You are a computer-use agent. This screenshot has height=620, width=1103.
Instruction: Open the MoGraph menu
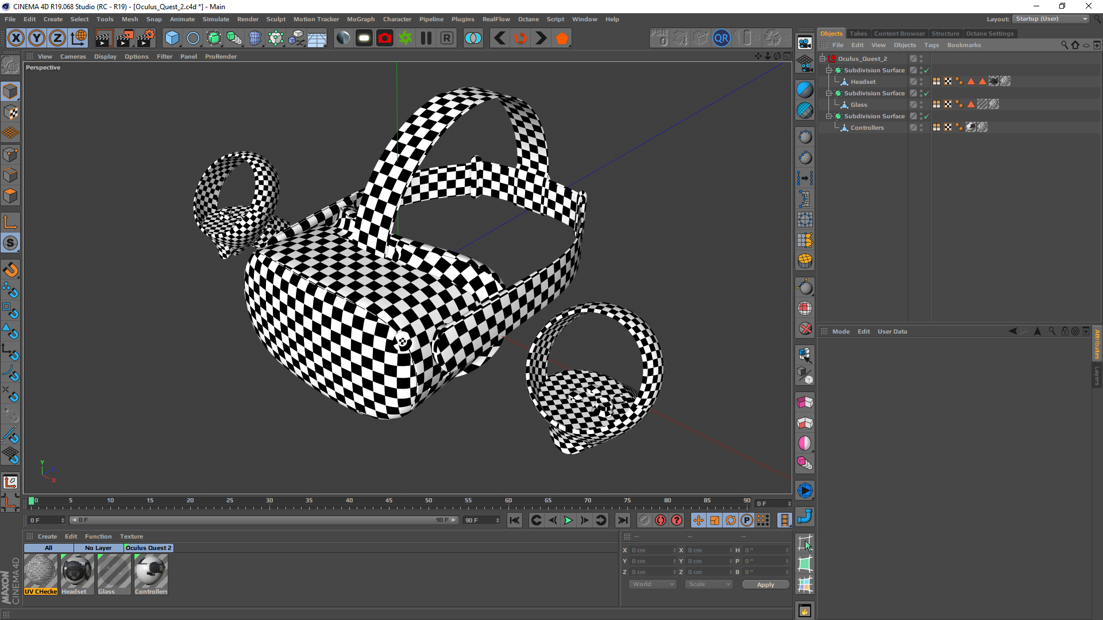tap(360, 19)
